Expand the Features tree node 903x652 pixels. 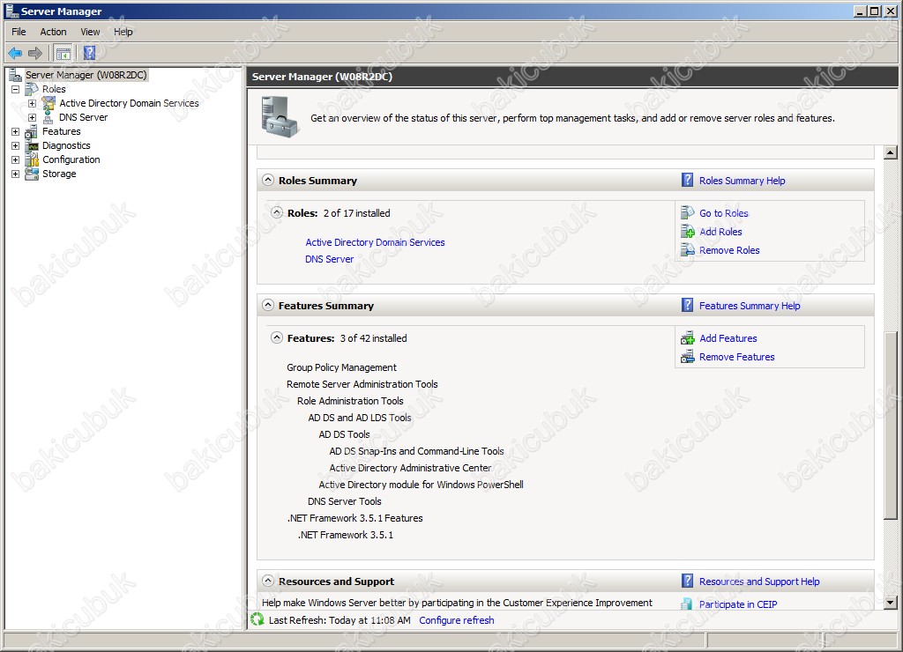pyautogui.click(x=16, y=132)
